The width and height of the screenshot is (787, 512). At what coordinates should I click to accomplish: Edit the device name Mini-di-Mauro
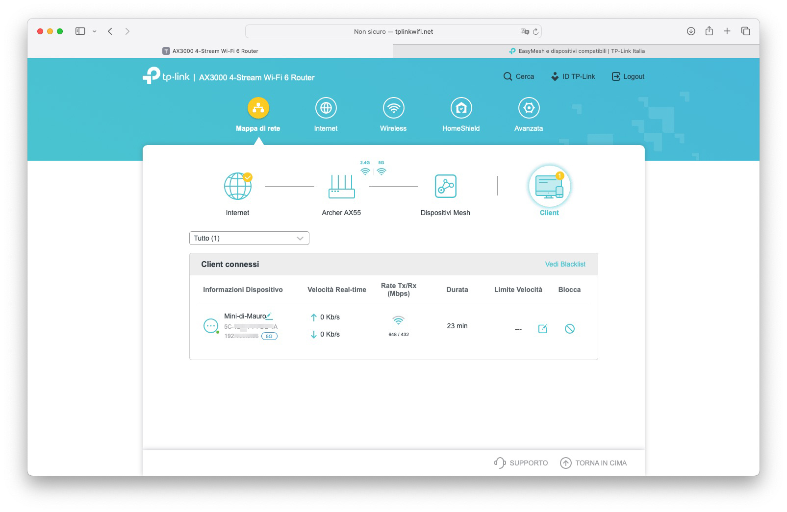269,316
